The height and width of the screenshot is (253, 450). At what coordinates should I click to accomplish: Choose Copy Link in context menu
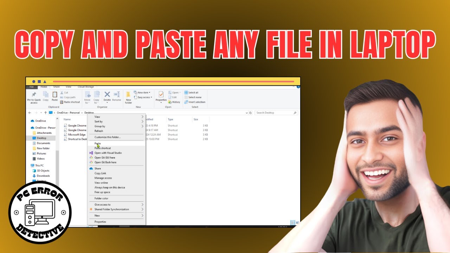(x=116, y=173)
